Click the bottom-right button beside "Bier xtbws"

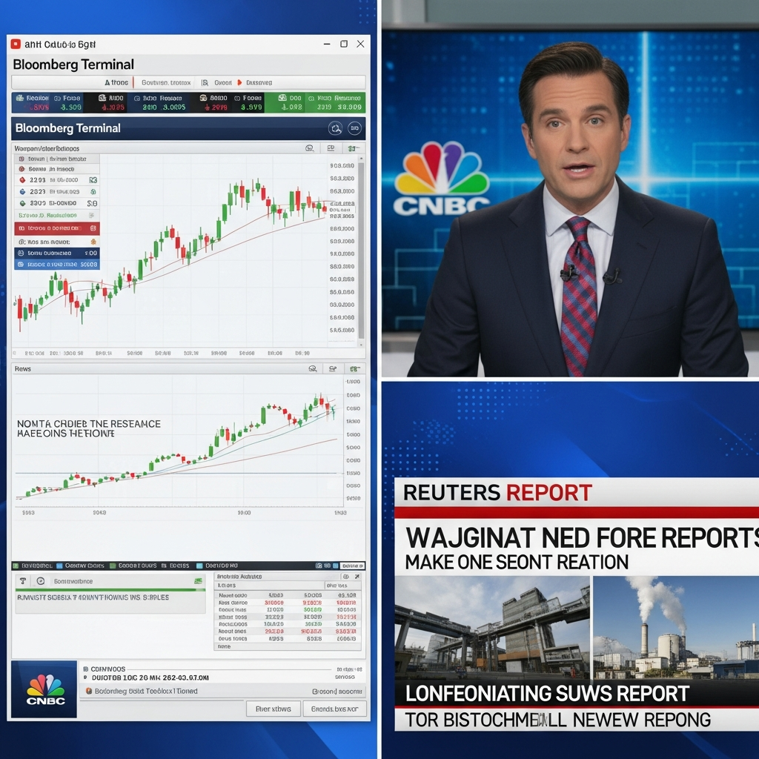(x=334, y=709)
